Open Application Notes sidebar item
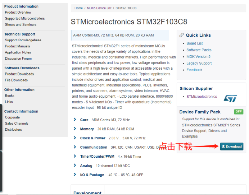This screenshot has height=195, width=249. click(x=18, y=52)
